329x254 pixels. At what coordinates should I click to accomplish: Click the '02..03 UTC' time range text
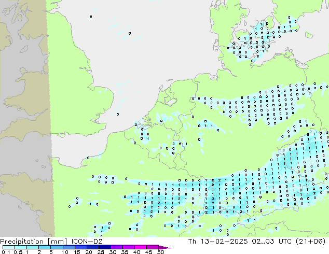point(272,241)
